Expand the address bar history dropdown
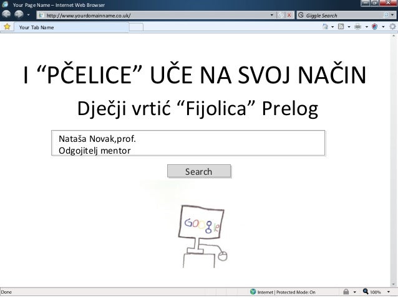Image resolution: width=398 pixels, height=298 pixels. [272, 15]
